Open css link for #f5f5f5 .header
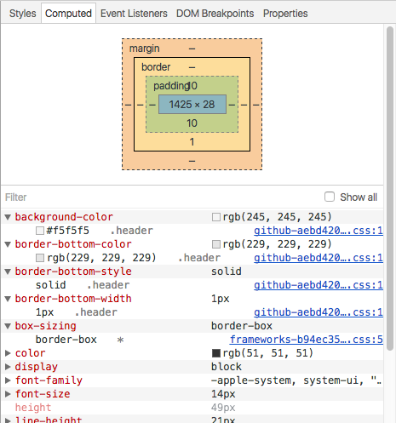This screenshot has width=396, height=423. (319, 231)
